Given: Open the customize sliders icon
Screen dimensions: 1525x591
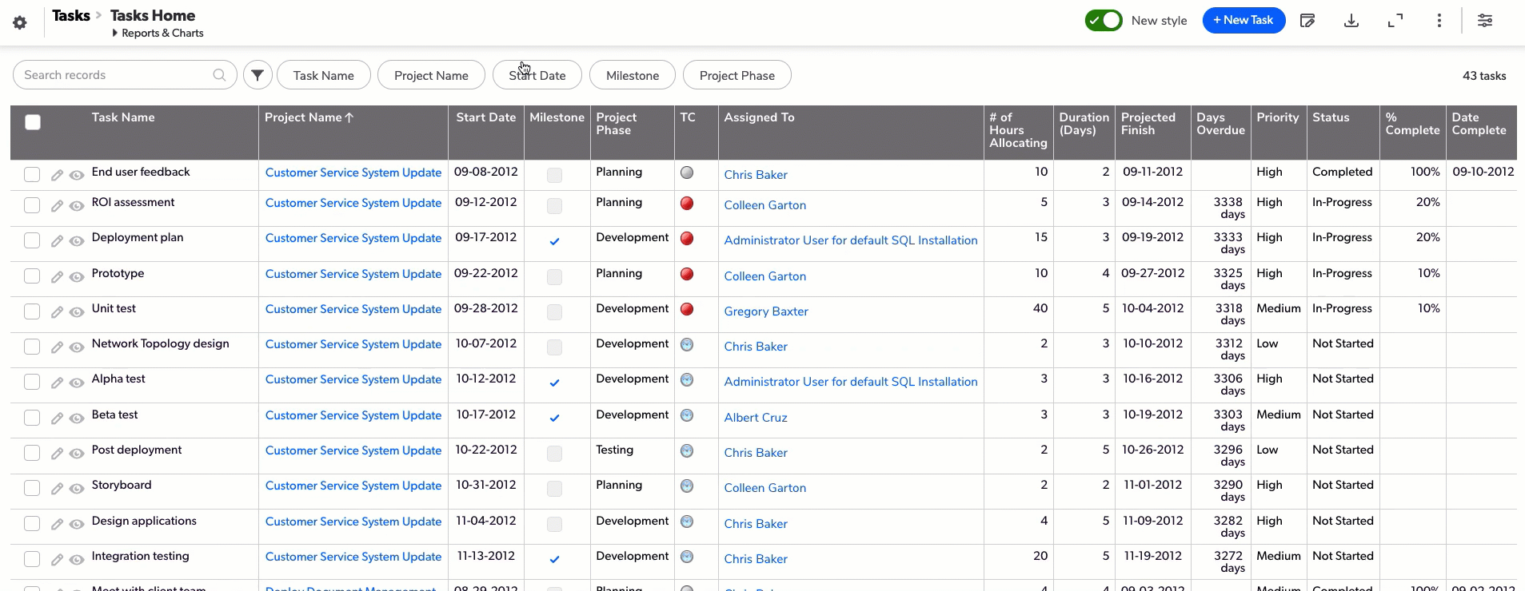Looking at the screenshot, I should (1484, 21).
